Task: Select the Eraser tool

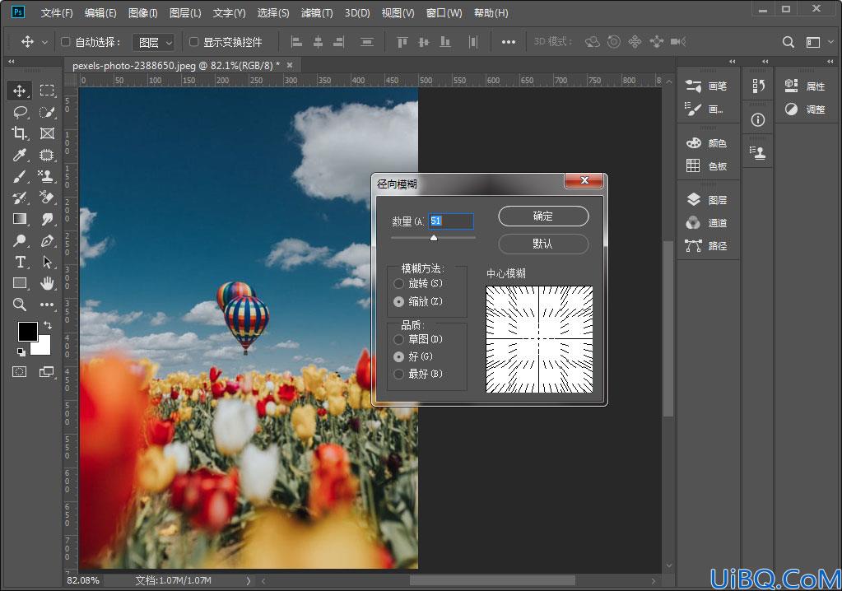Action: click(47, 198)
